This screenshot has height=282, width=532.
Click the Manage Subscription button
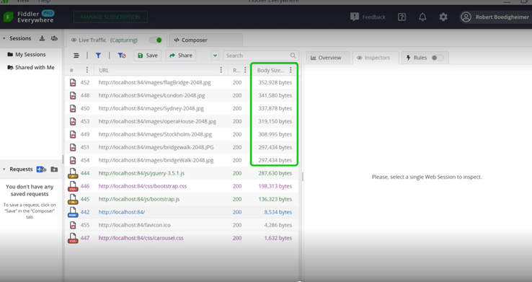110,17
